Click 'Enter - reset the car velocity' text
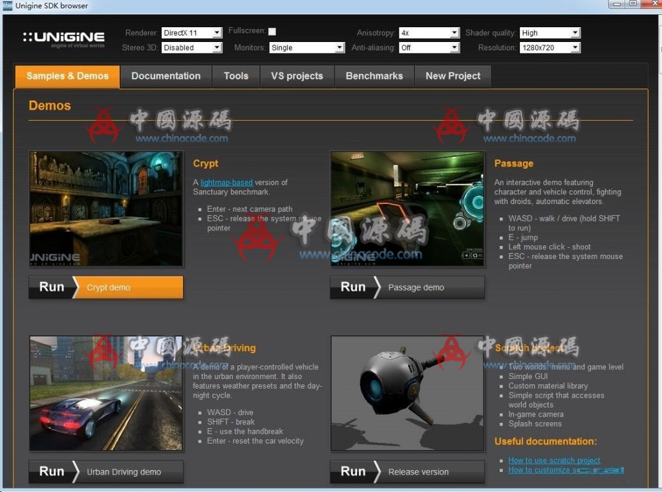This screenshot has height=492, width=662. (x=255, y=441)
